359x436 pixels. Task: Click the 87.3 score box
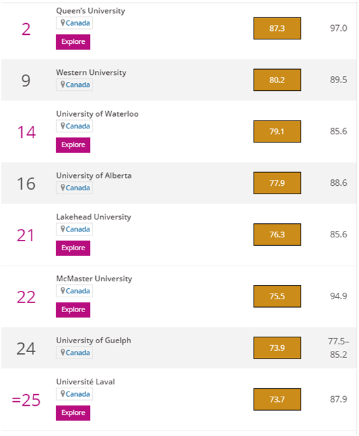[x=277, y=28]
